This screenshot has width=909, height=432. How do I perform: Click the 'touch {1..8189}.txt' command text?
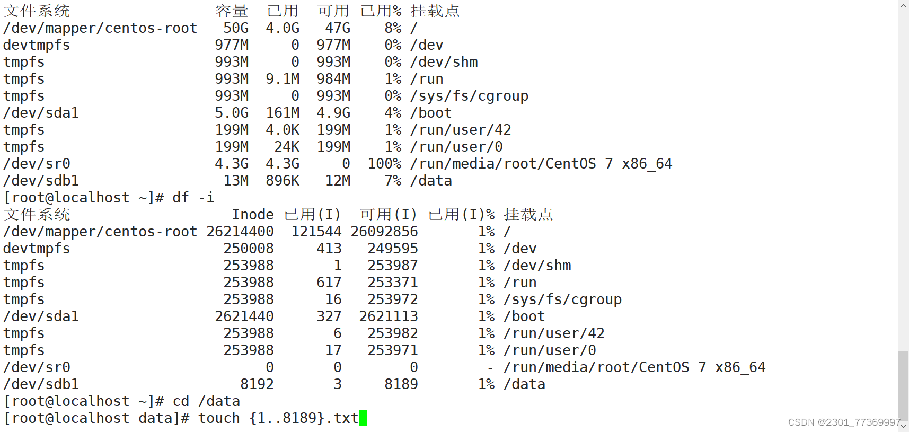(x=278, y=418)
